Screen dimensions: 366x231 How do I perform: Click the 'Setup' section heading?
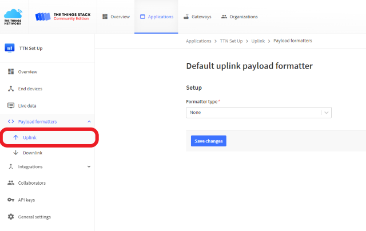pos(194,87)
